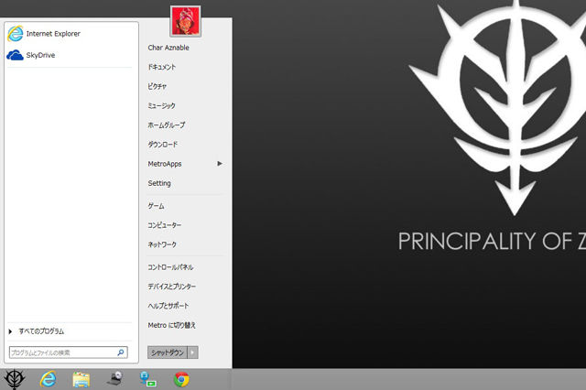Click Metro に切り替え to switch to Metro
Screen dimensions: 586x390
click(171, 325)
